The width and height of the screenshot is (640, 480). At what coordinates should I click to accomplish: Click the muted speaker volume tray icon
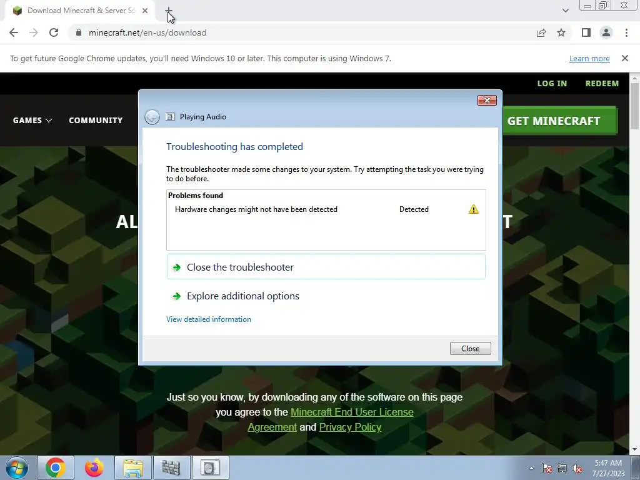(x=577, y=468)
